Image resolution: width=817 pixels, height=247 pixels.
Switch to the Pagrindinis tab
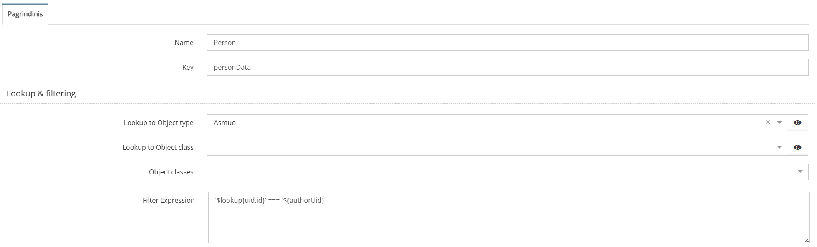25,14
